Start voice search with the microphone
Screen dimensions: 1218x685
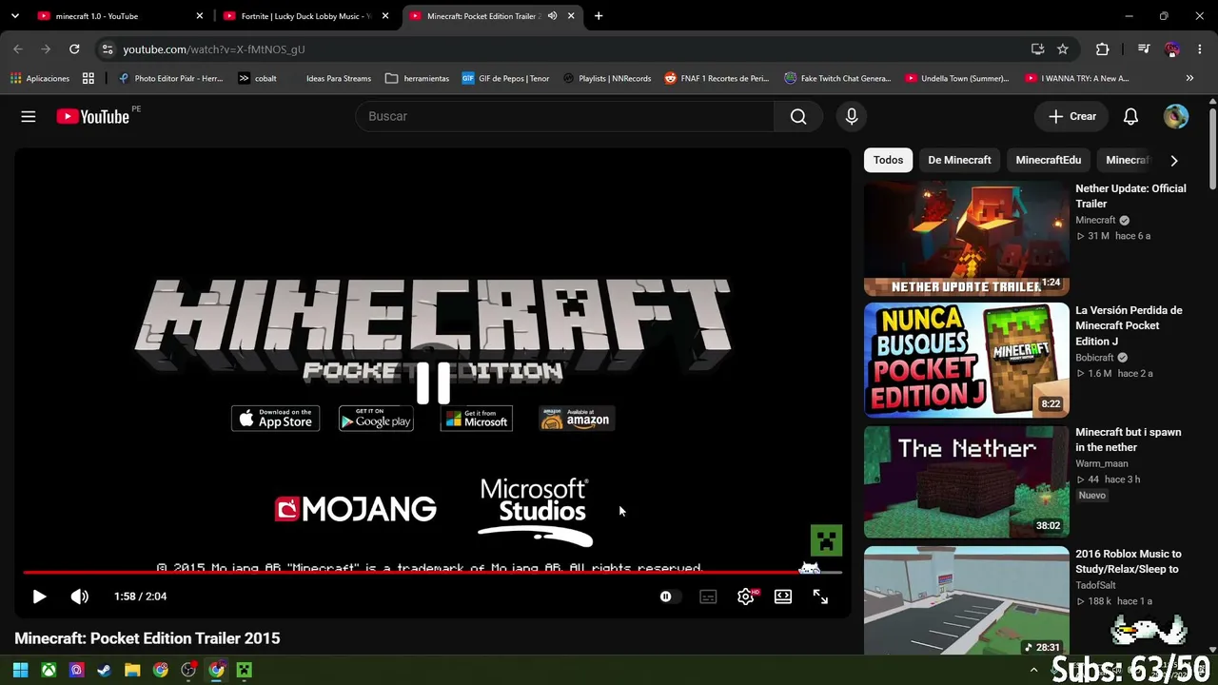pos(852,116)
